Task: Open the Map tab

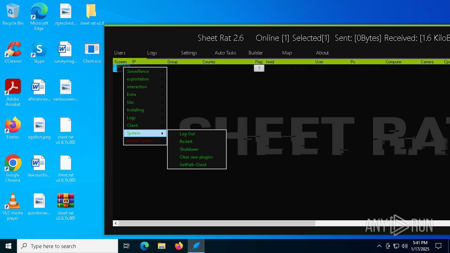Action: [287, 53]
